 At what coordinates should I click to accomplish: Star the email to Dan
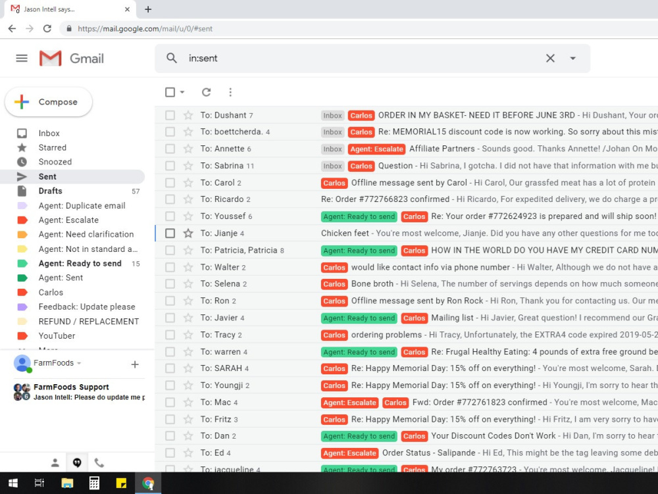pos(188,435)
